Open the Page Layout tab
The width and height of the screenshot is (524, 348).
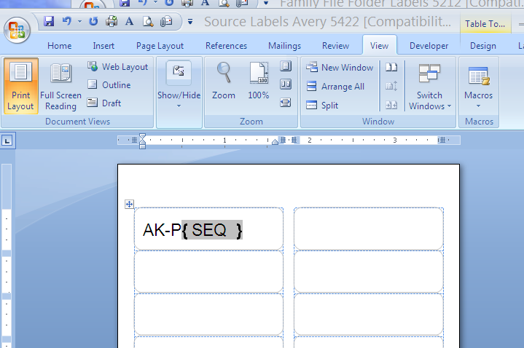[x=160, y=46]
